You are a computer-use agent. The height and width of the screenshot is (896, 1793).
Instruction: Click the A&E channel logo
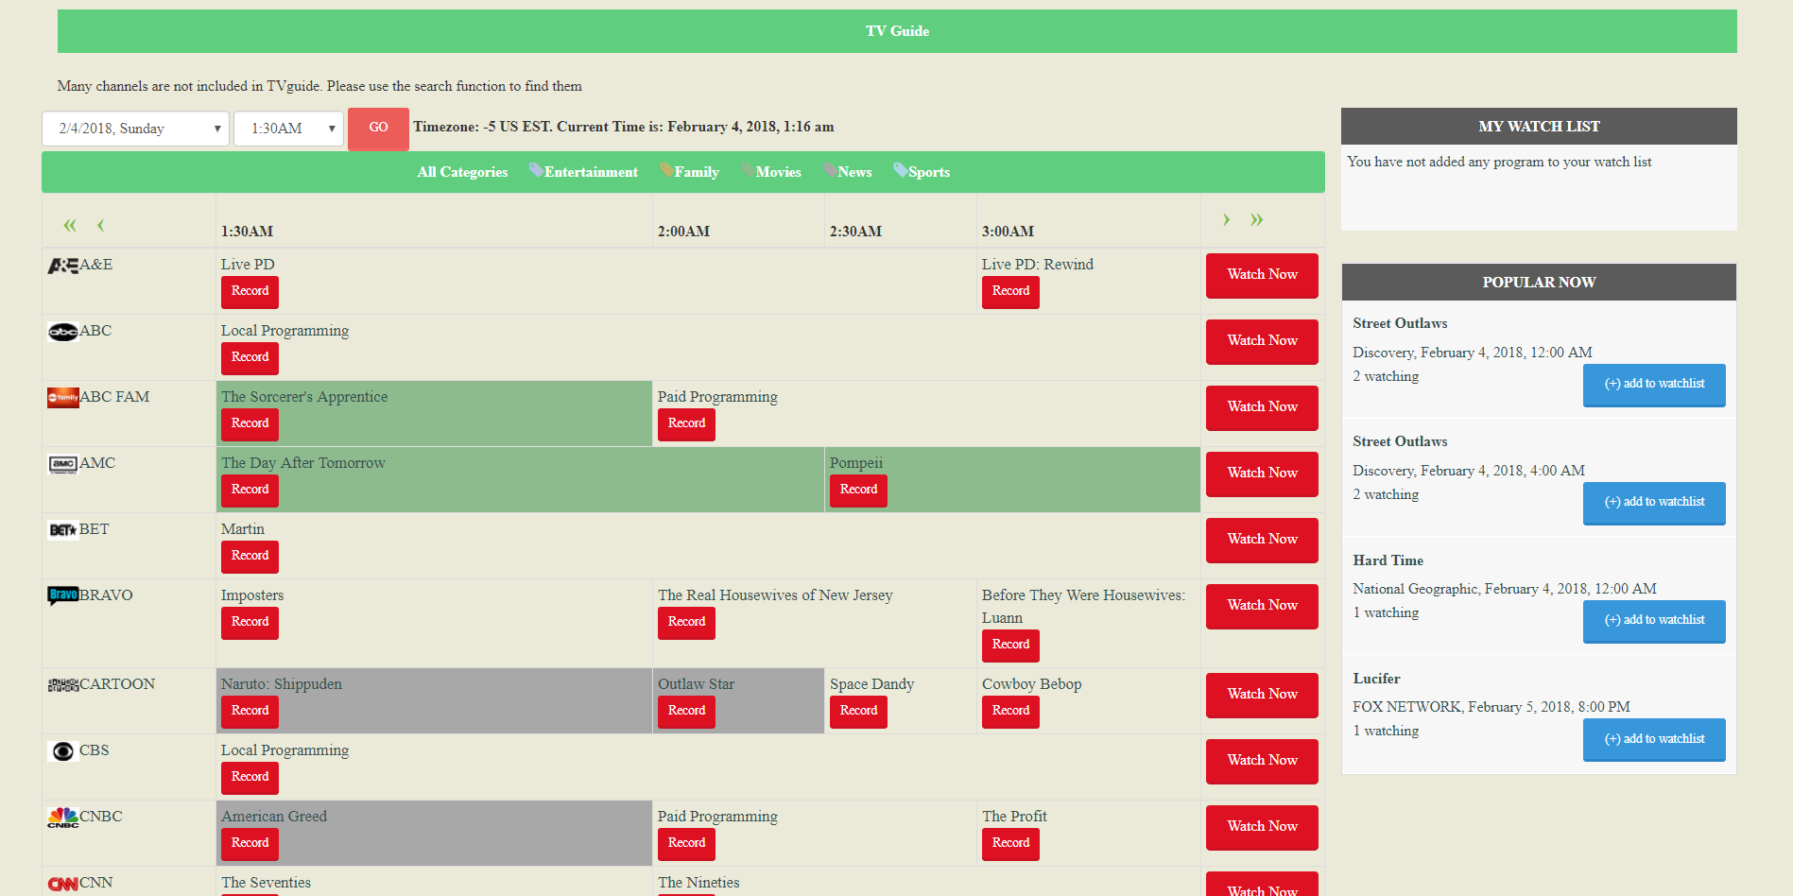tap(62, 266)
